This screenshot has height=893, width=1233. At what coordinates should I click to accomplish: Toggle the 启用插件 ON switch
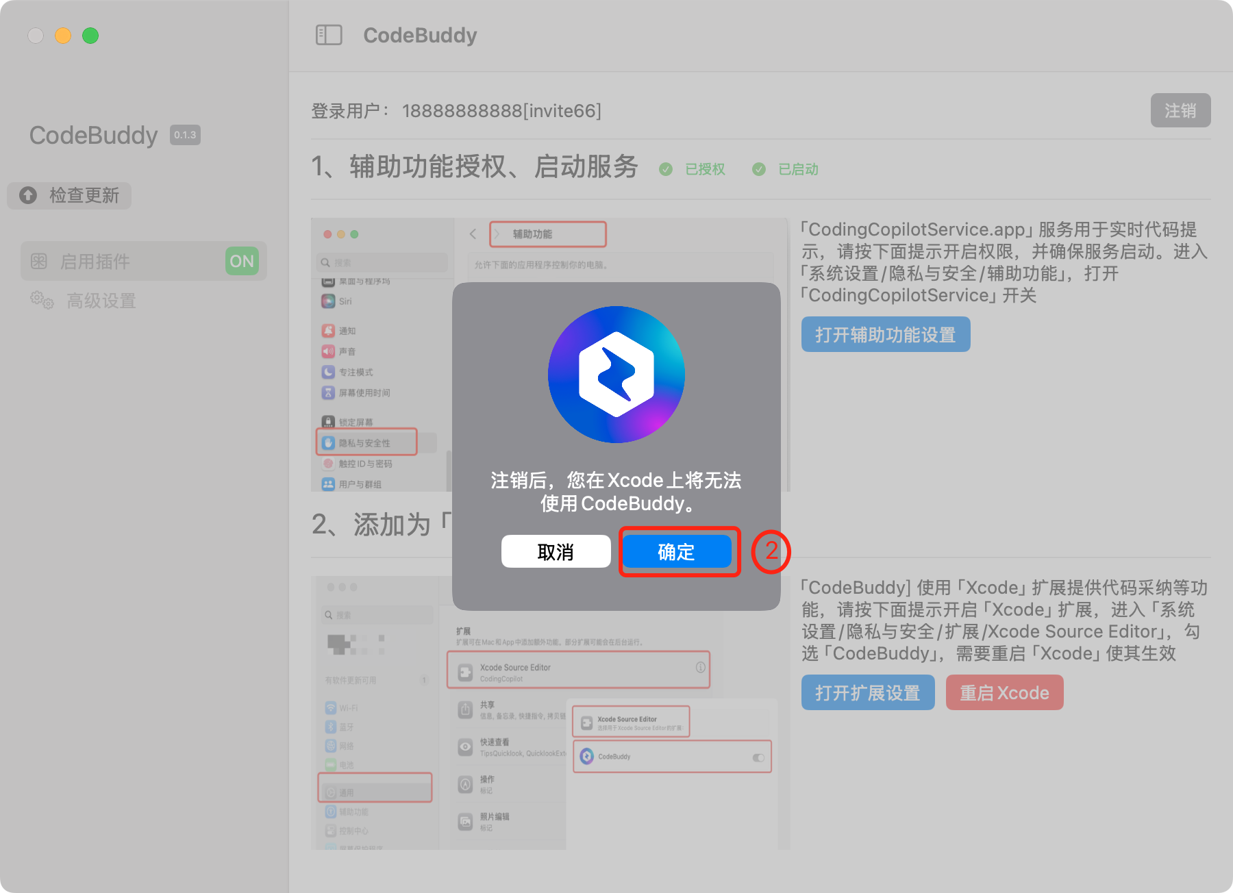click(x=242, y=261)
